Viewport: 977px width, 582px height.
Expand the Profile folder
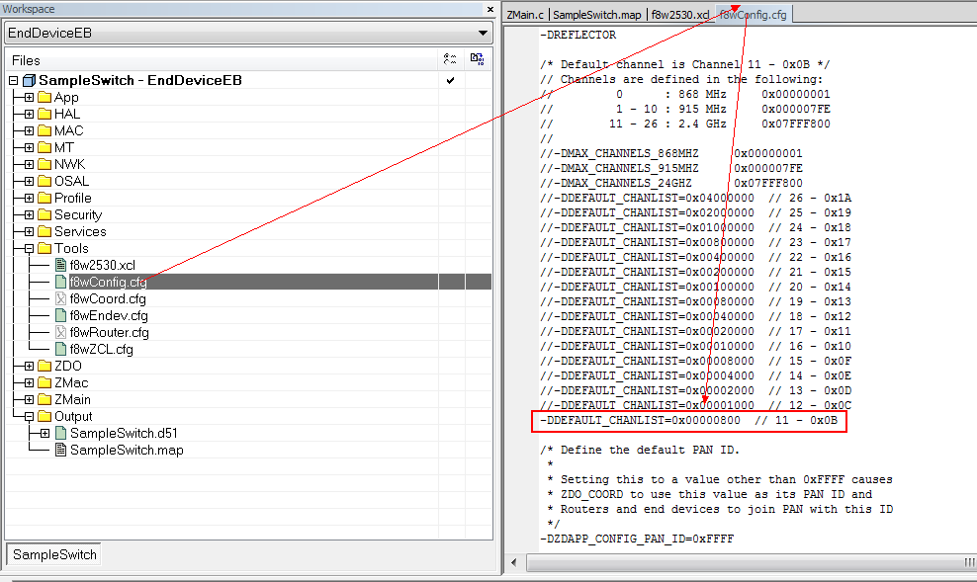[x=30, y=199]
